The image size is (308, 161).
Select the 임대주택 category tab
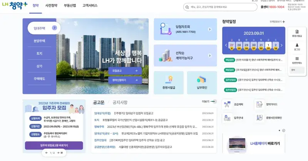[44, 28]
